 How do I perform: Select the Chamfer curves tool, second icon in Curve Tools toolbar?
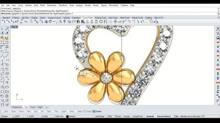pos(8,22)
